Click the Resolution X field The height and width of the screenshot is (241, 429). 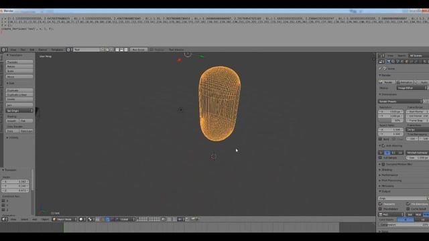391,112
